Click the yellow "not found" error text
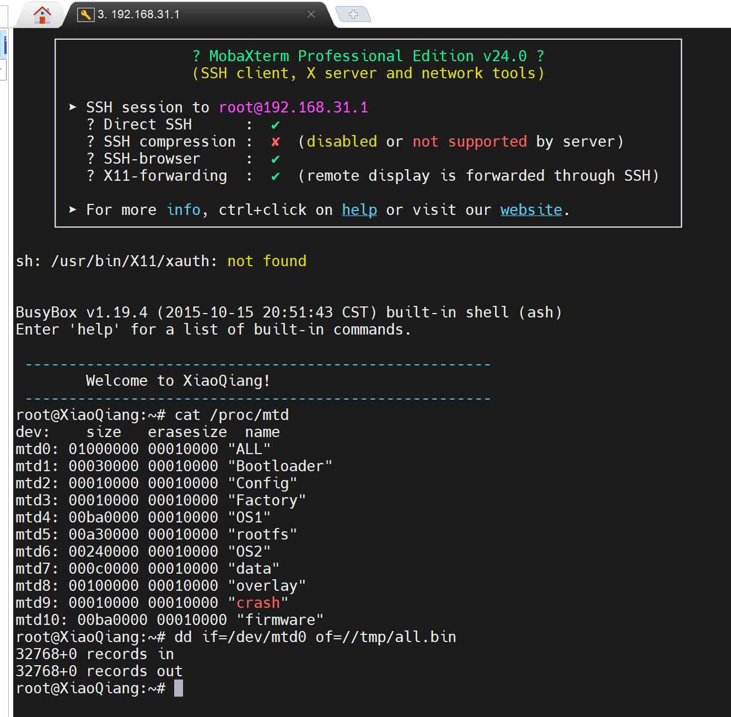731x717 pixels. [267, 261]
